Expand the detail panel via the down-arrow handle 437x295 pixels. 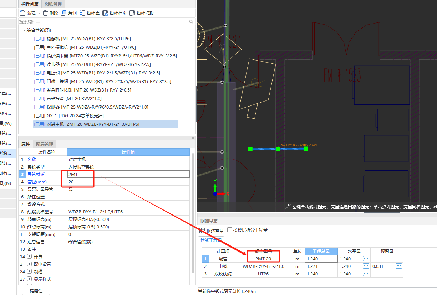(382, 212)
